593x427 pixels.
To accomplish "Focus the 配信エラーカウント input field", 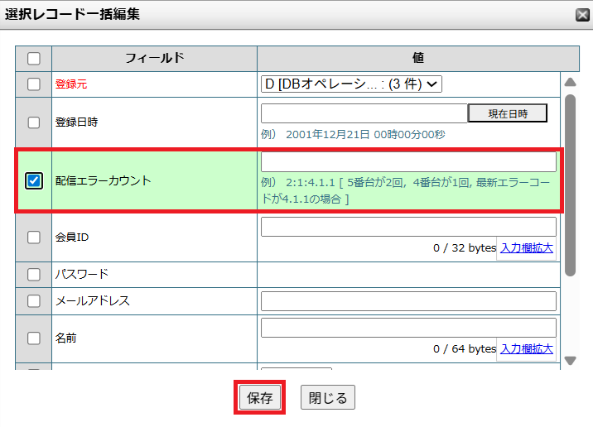I will (408, 162).
